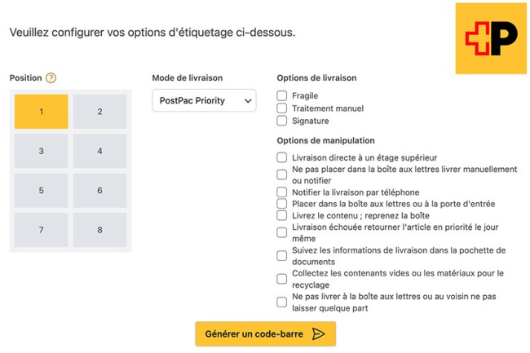Choose label position 3
Image resolution: width=530 pixels, height=353 pixels.
pos(41,151)
